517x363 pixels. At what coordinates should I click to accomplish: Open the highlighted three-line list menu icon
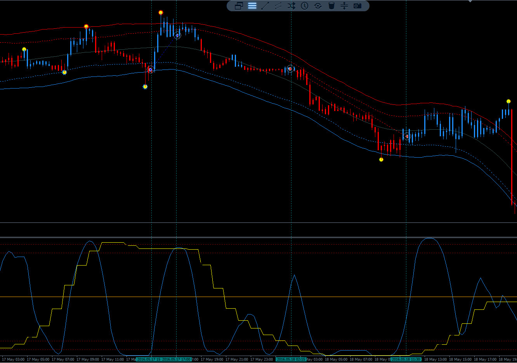(x=252, y=6)
